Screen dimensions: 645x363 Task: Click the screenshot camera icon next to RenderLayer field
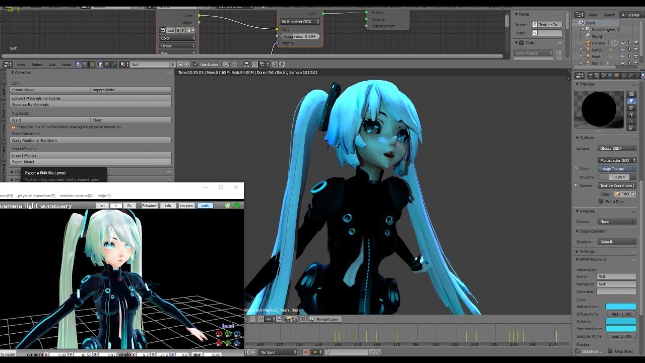(288, 319)
